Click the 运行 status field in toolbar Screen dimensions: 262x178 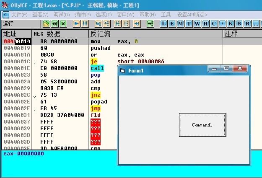21,23
